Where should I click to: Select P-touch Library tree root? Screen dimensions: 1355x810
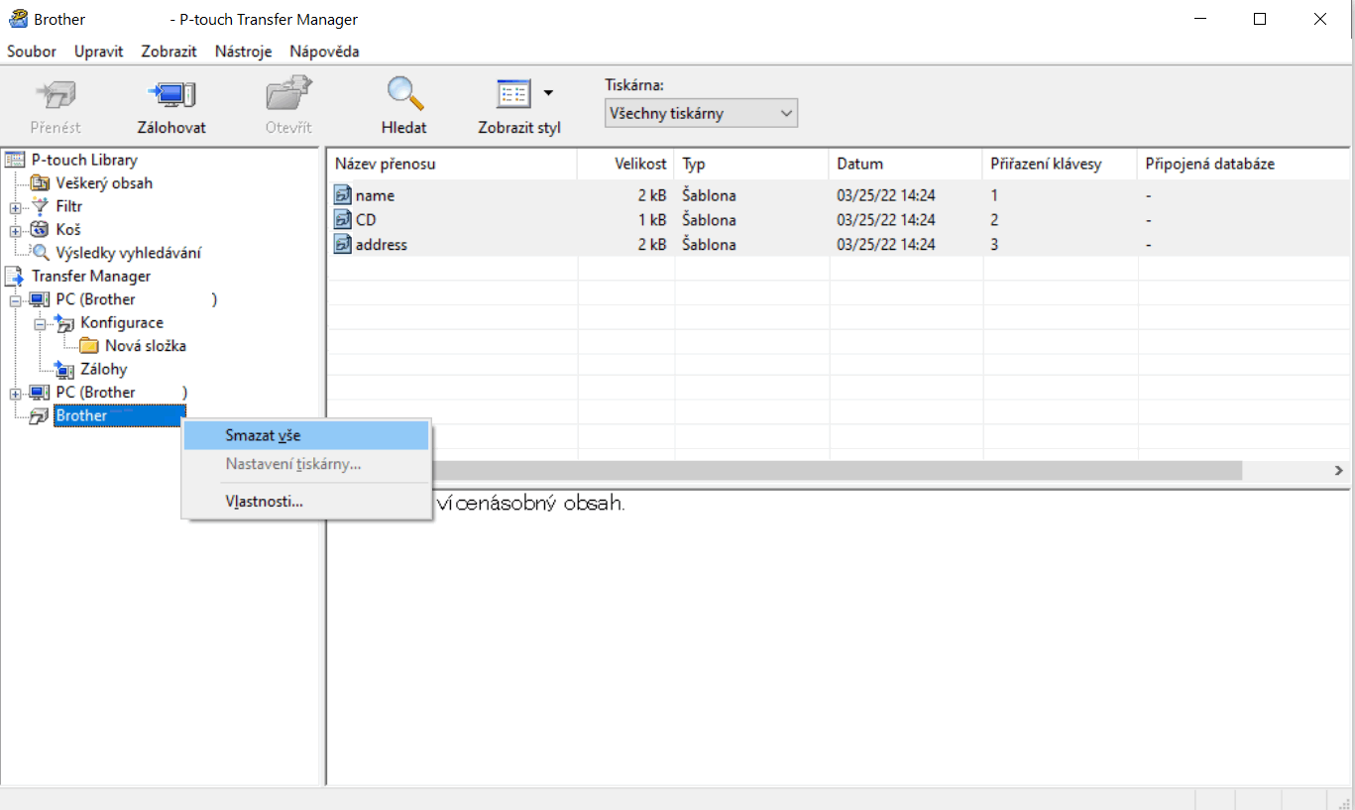[x=84, y=160]
